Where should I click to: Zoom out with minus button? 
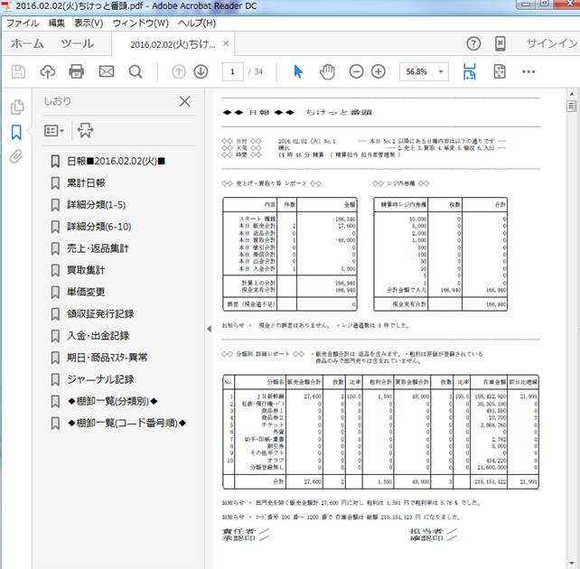tap(356, 71)
